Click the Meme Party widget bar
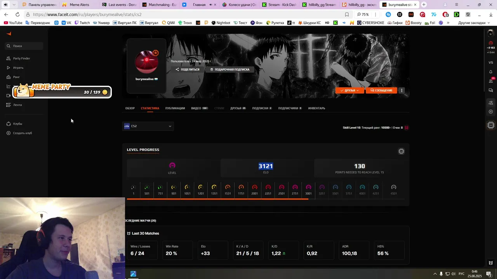The width and height of the screenshot is (497, 279). point(62,91)
